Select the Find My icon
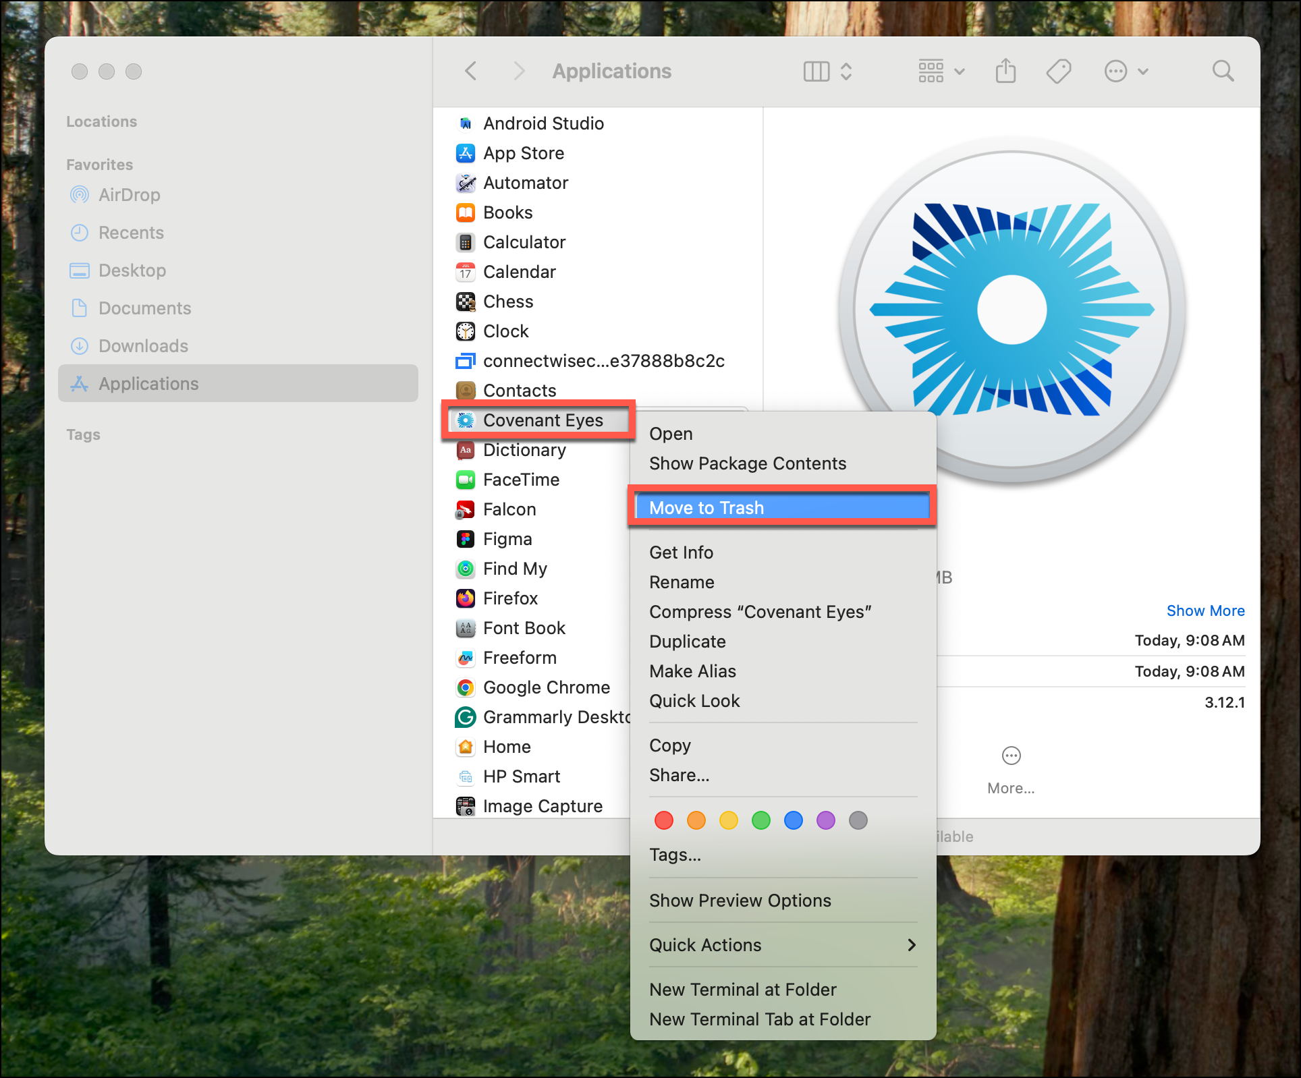This screenshot has height=1078, width=1301. [466, 569]
